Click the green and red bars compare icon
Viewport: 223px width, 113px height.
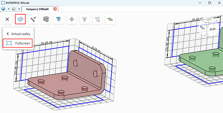[110, 19]
